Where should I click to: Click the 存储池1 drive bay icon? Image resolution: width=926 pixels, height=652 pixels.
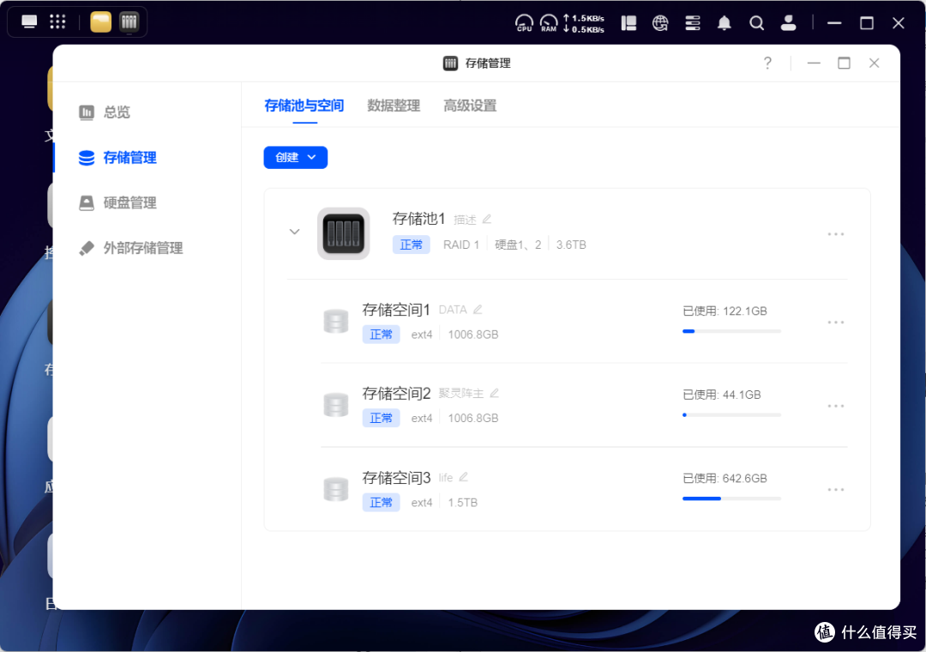click(343, 233)
